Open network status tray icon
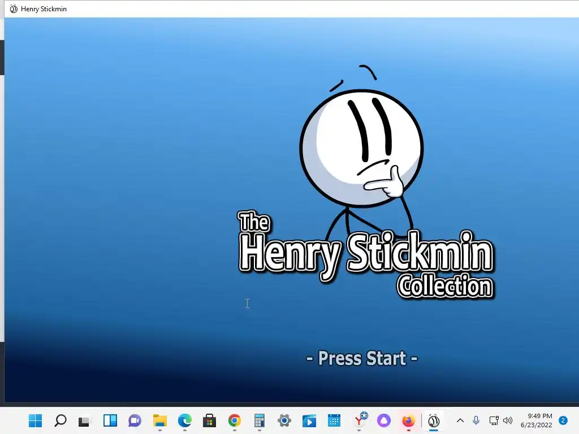This screenshot has height=434, width=579. (x=494, y=420)
